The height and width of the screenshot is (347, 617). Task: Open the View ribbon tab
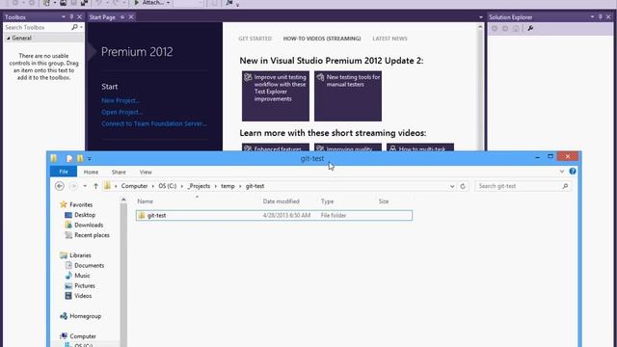coord(146,172)
